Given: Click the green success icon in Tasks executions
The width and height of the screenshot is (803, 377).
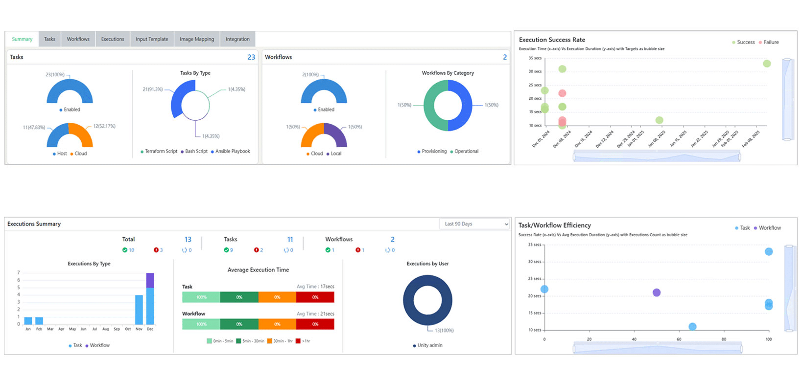Looking at the screenshot, I should tap(226, 250).
